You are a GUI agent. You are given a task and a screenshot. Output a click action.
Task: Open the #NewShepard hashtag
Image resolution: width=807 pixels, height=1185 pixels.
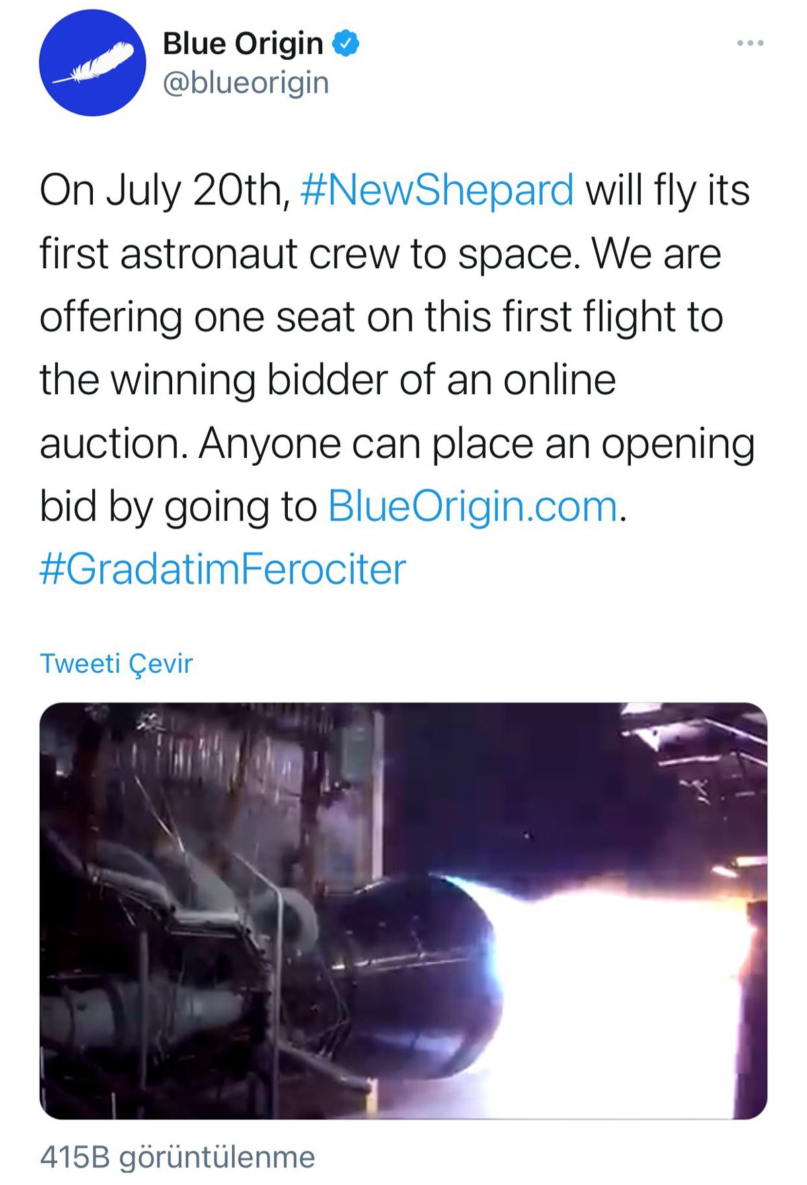coord(436,190)
